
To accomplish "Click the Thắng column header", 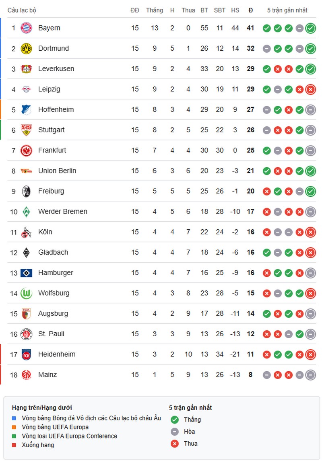I will point(155,10).
